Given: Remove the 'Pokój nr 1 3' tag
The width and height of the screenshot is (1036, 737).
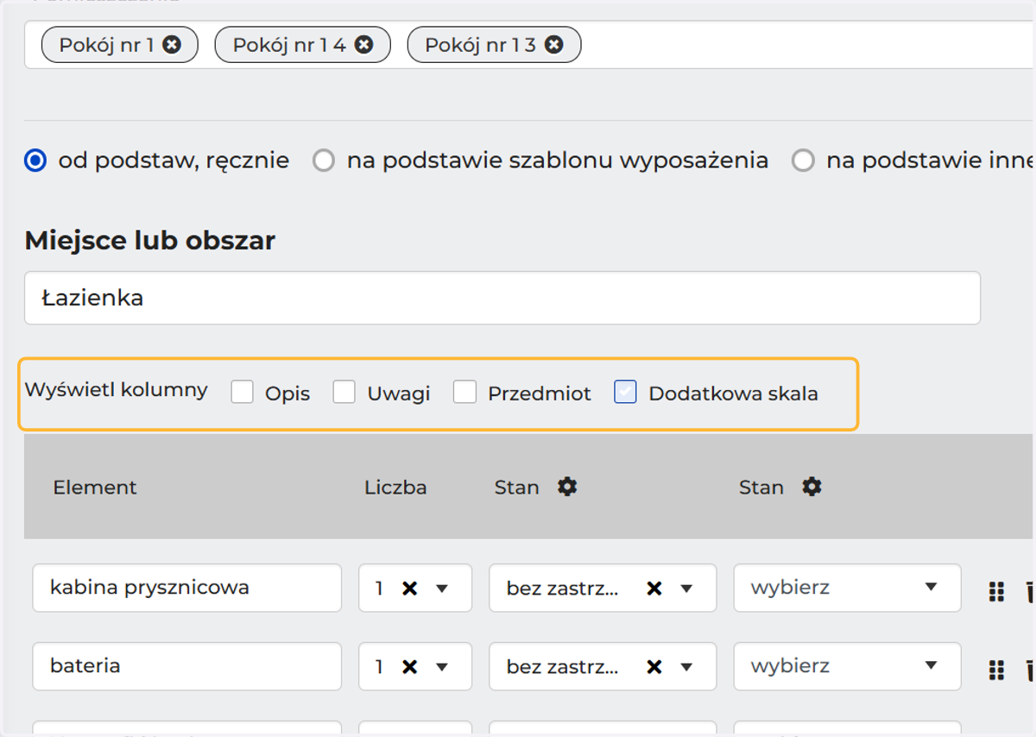Looking at the screenshot, I should tap(554, 45).
